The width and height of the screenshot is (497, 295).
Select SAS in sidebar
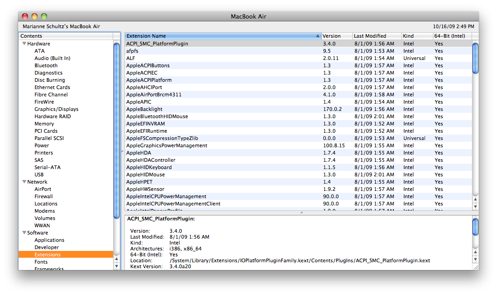[39, 160]
